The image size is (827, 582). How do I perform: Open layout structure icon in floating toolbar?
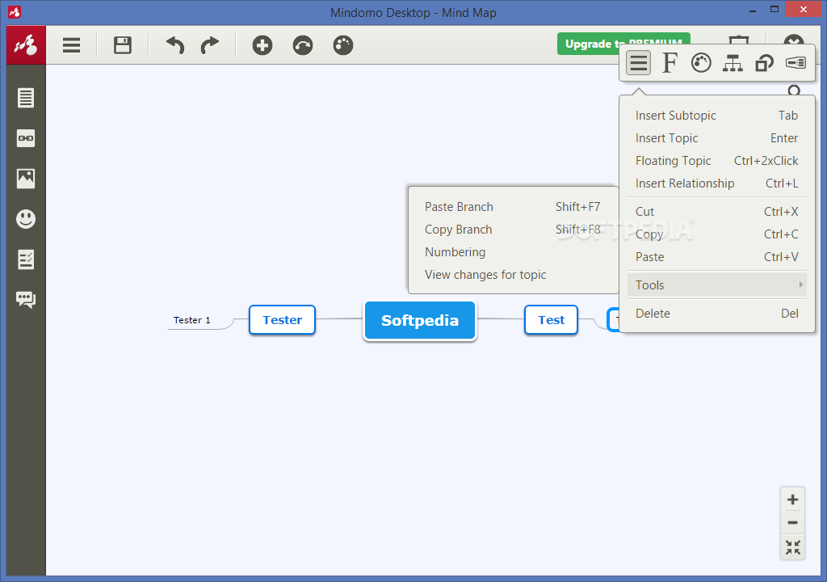pyautogui.click(x=733, y=63)
